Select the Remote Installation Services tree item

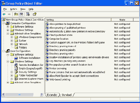tap(31, 65)
